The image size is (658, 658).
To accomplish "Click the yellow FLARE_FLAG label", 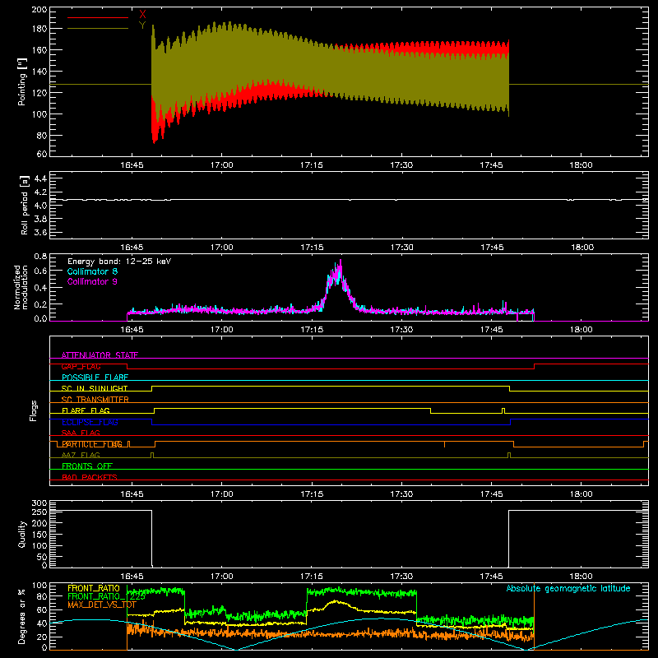I will coord(86,410).
